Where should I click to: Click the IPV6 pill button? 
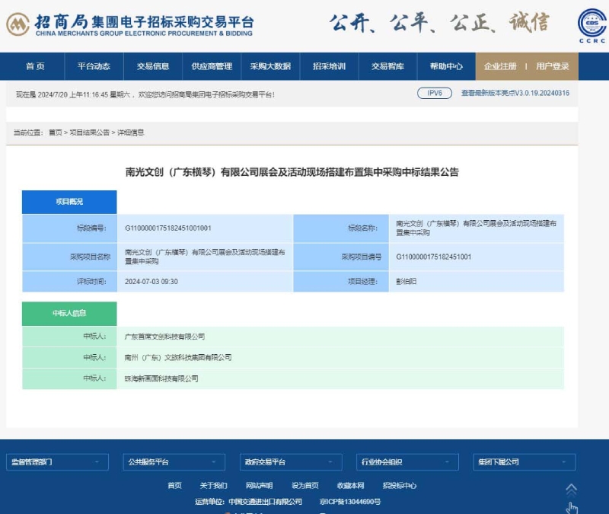(435, 93)
